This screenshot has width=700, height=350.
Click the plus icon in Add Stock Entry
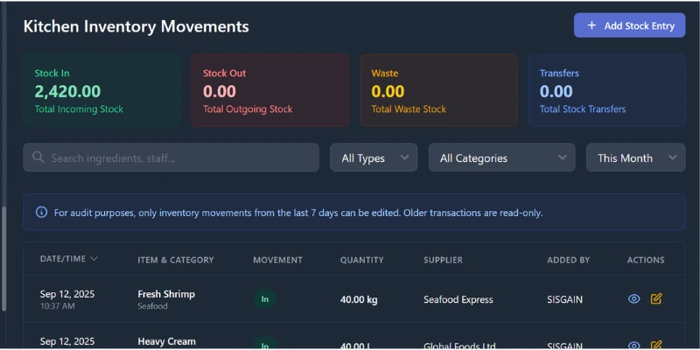point(591,25)
